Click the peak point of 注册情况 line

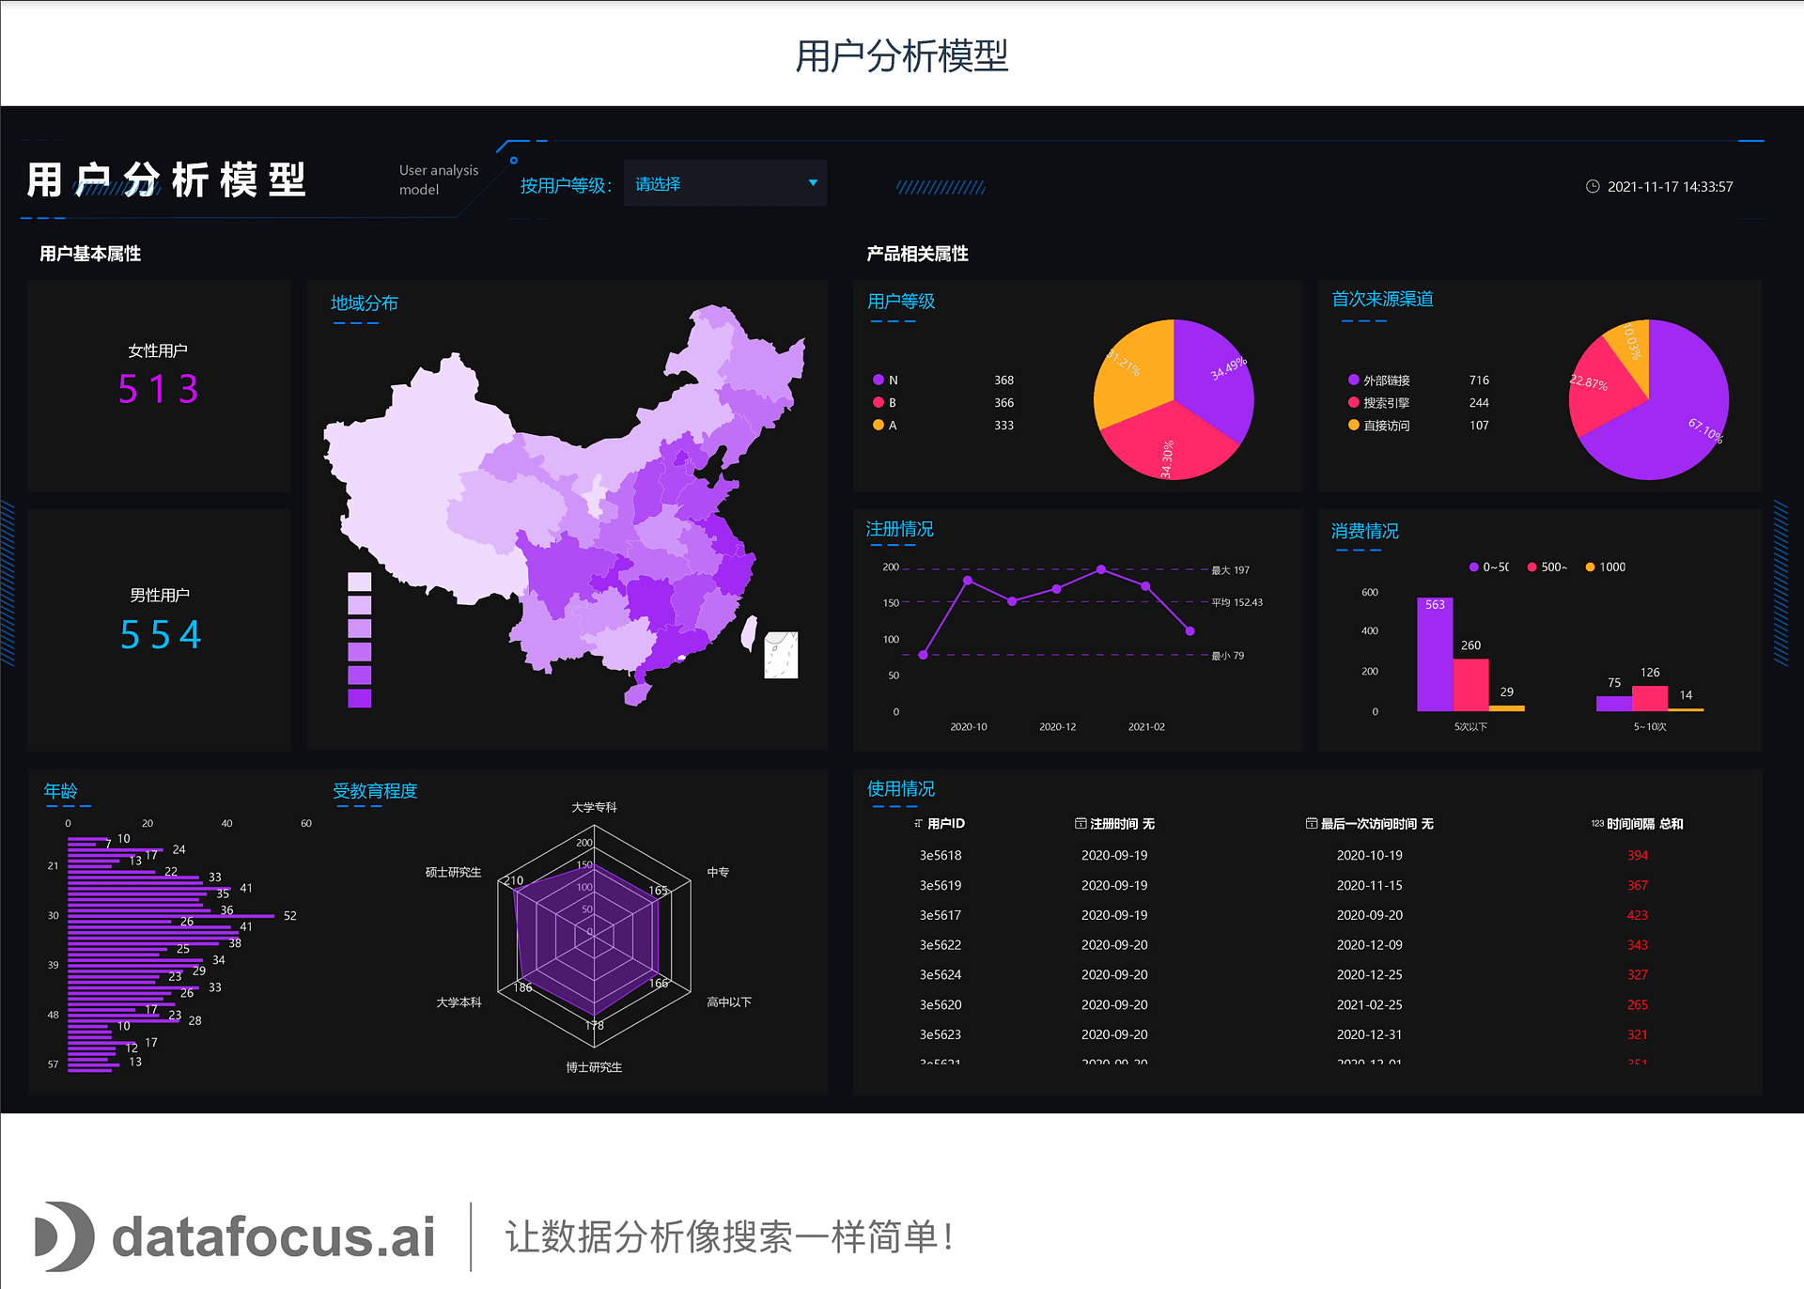[1101, 569]
